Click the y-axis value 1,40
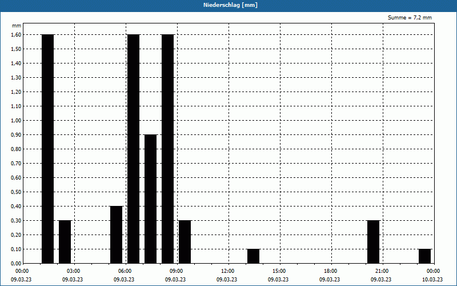Screen dimensions: 457x286 tap(16, 63)
